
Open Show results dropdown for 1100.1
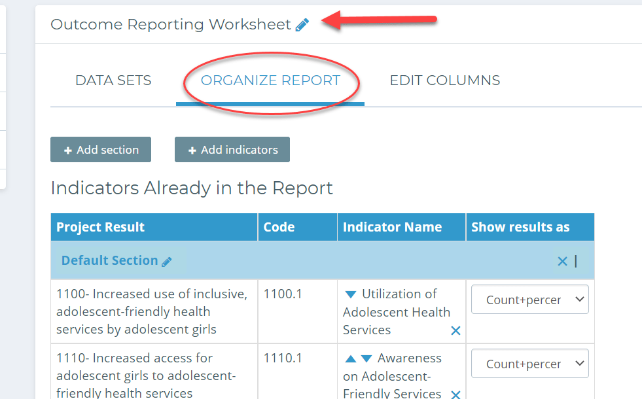point(530,300)
